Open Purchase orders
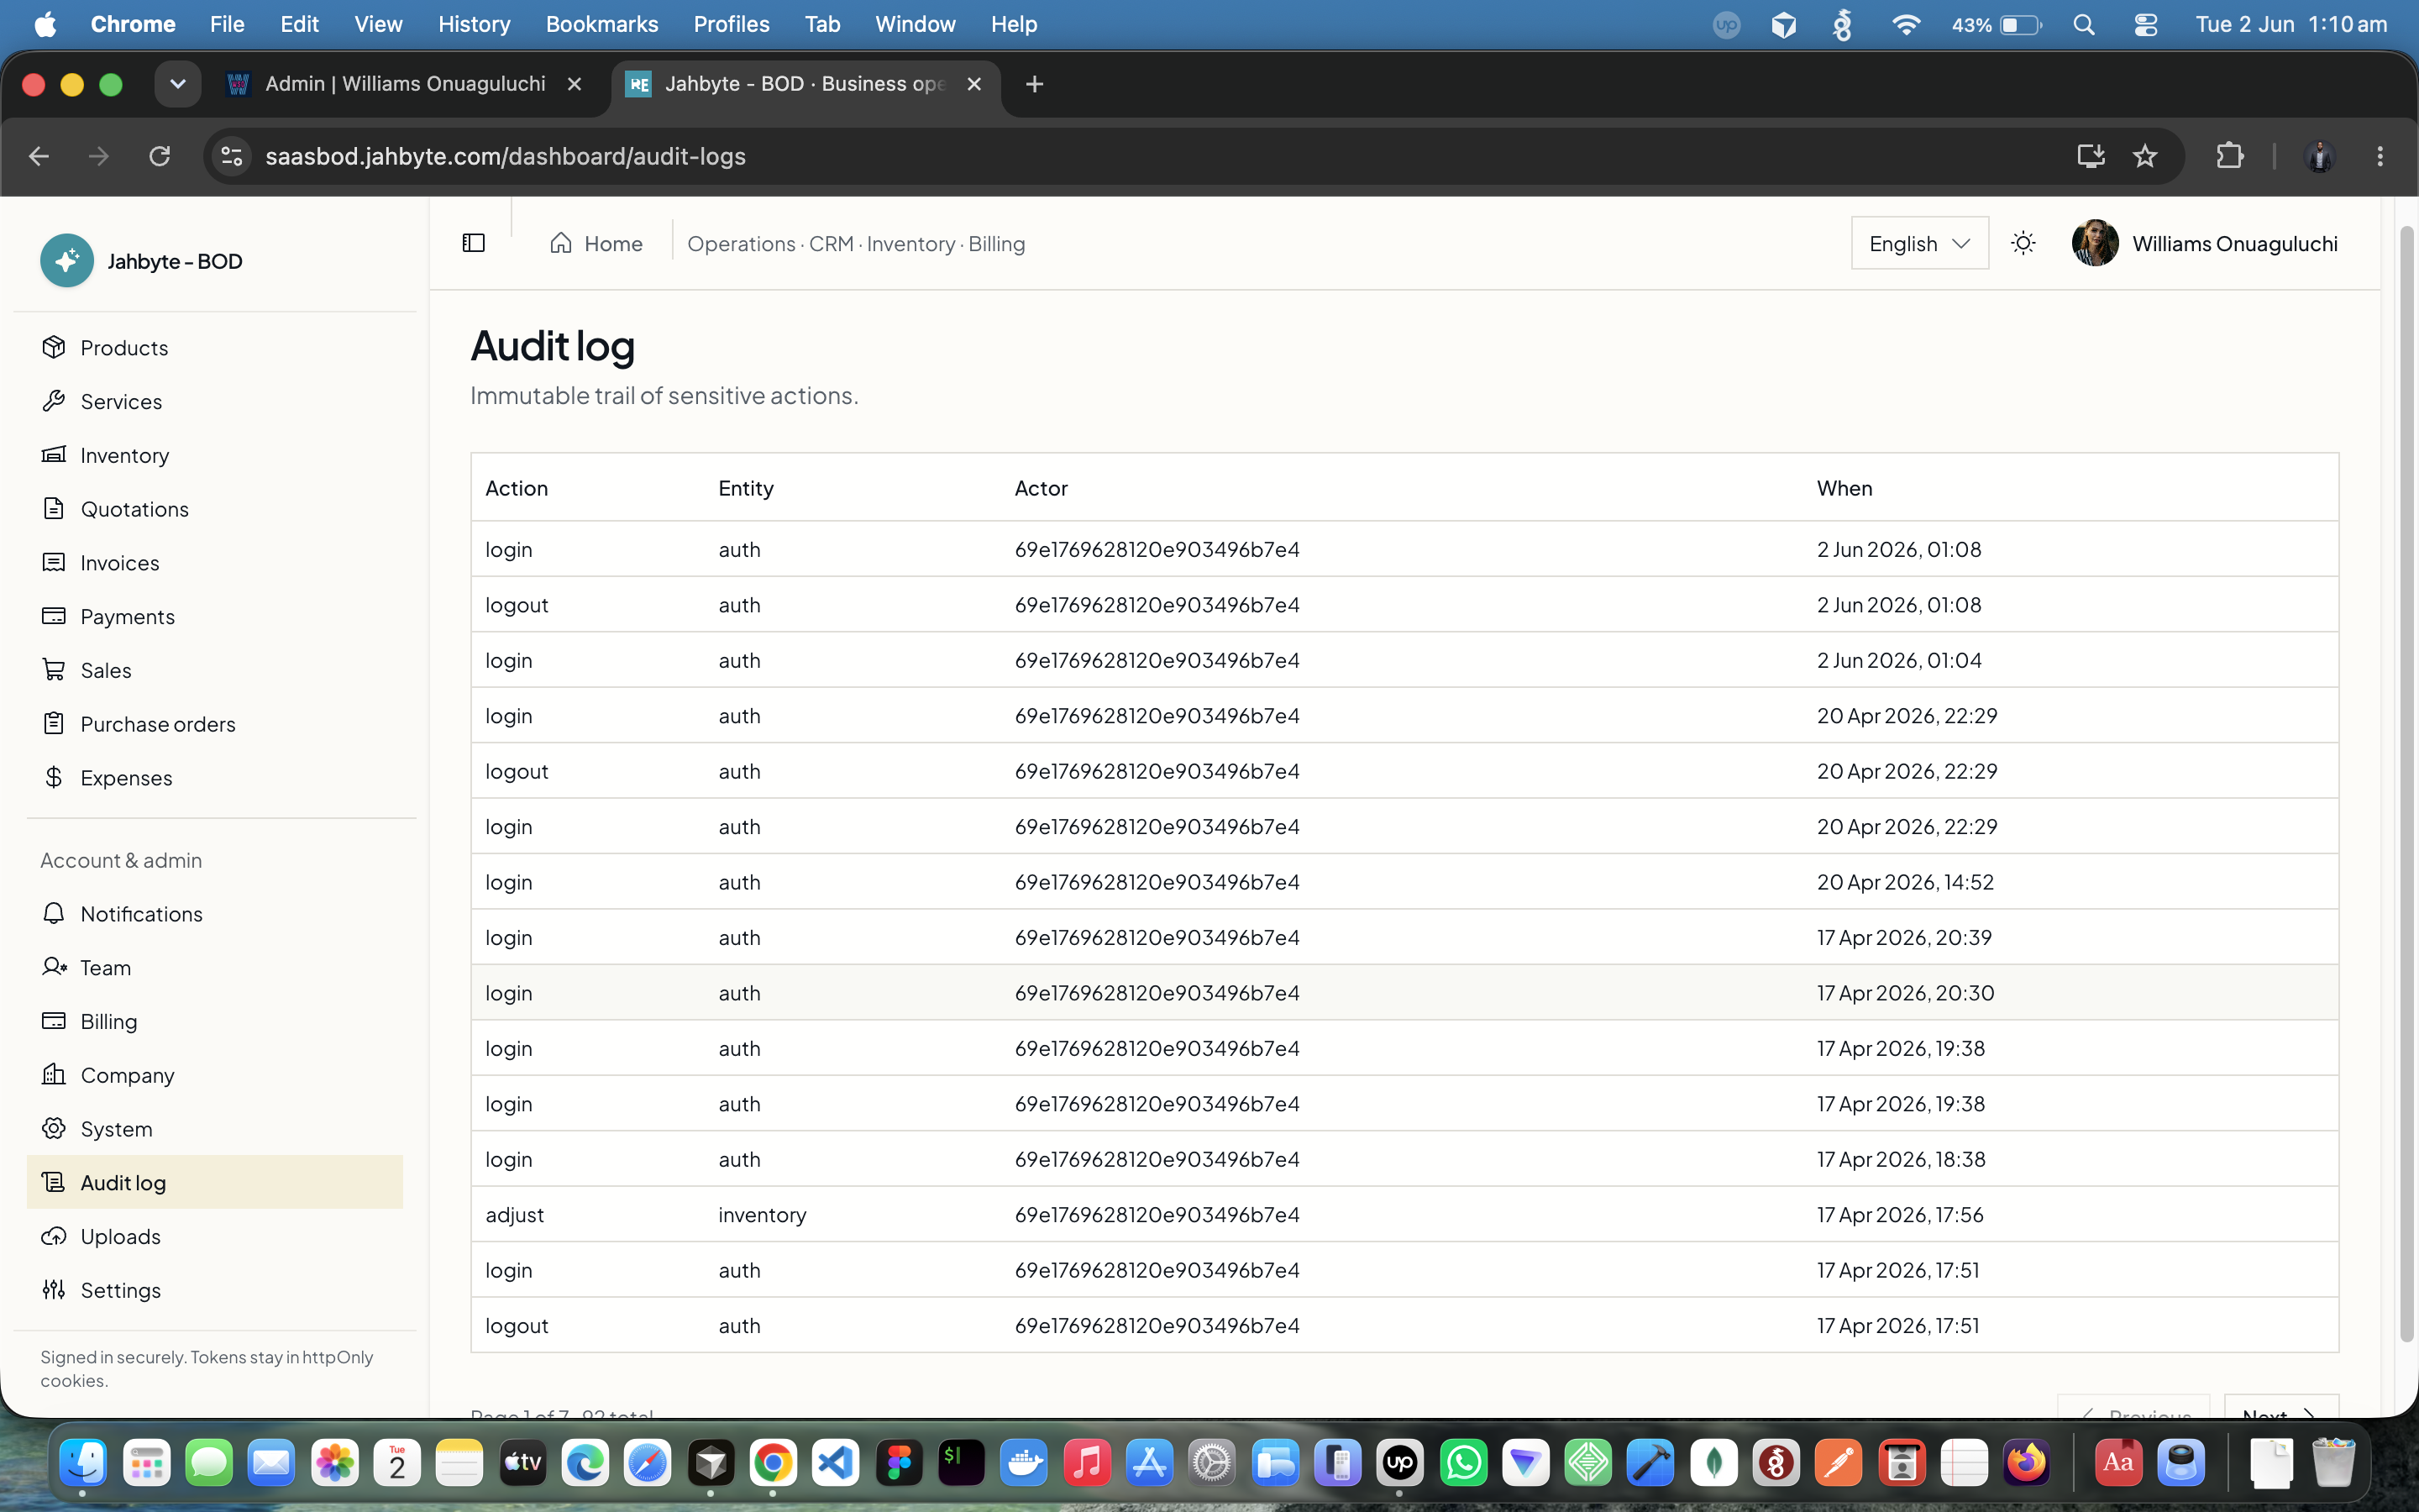The height and width of the screenshot is (1512, 2419). pyautogui.click(x=214, y=724)
